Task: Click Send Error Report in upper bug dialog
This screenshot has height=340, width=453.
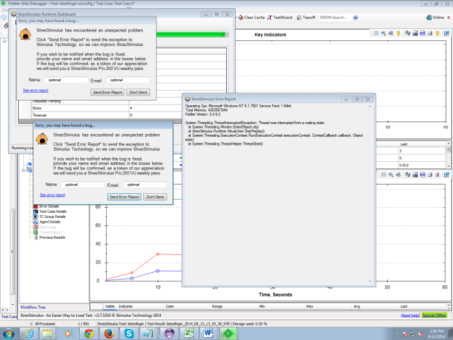Action: pos(108,92)
